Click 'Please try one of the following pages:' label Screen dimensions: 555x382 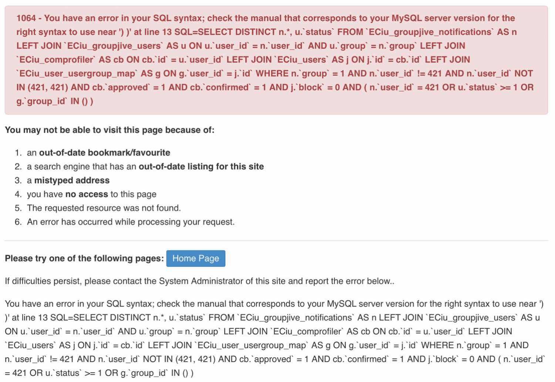84,258
